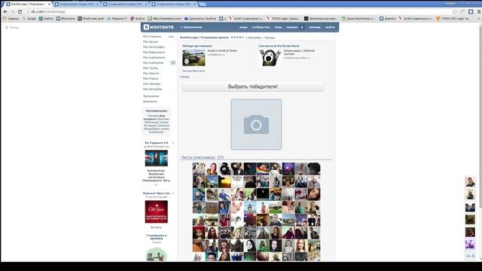
Task: Open Мои Группы in the left menu
Action: click(151, 68)
